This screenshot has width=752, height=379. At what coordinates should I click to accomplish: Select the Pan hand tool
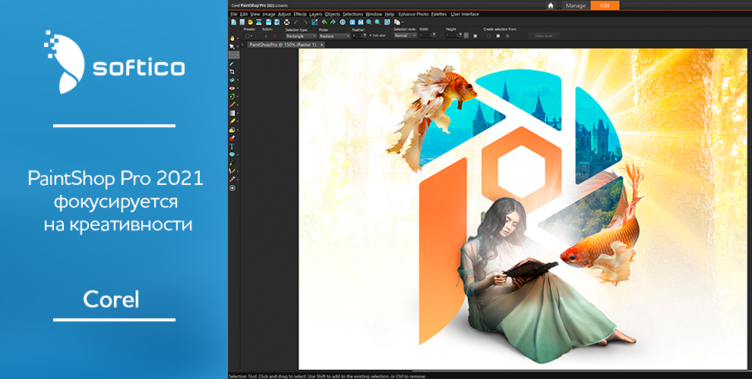tap(232, 37)
